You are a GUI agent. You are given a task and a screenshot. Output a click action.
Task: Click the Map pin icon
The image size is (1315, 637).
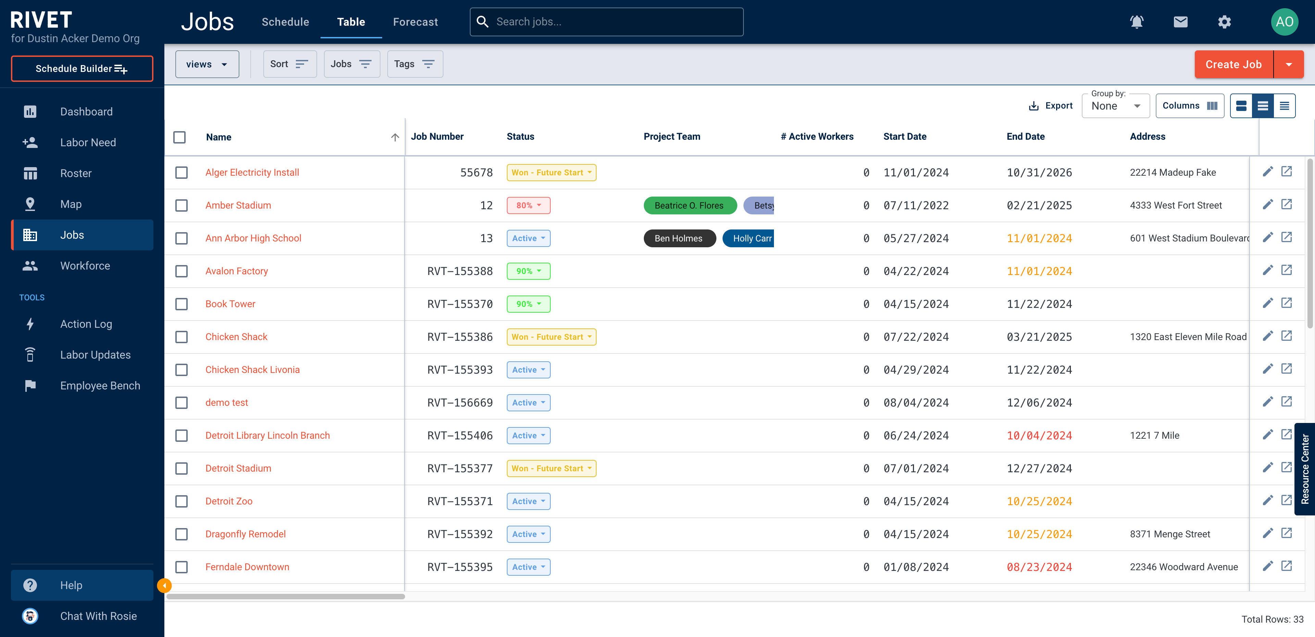point(30,204)
